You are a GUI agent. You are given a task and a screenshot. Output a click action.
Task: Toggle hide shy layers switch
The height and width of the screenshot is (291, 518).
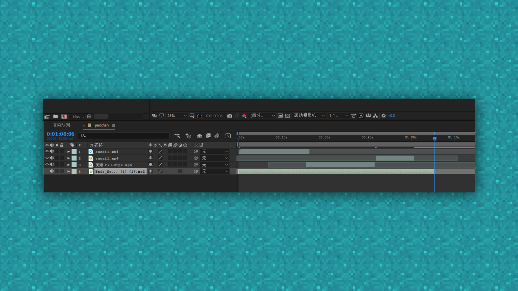(x=199, y=136)
